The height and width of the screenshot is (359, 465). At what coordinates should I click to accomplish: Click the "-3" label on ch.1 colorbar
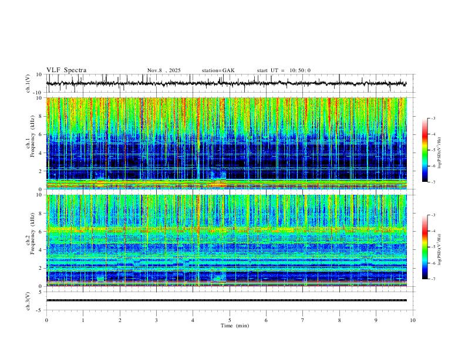tap(433, 118)
